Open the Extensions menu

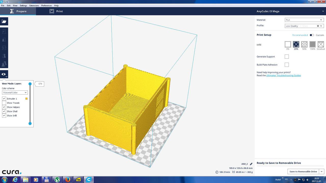[x=34, y=6]
